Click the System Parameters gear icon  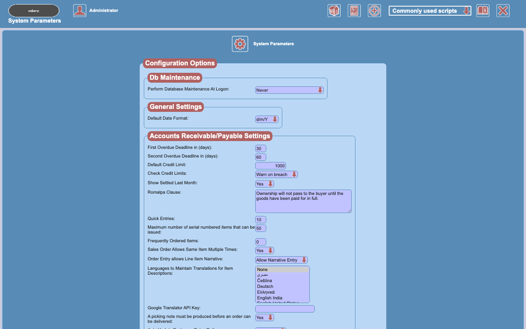point(240,44)
